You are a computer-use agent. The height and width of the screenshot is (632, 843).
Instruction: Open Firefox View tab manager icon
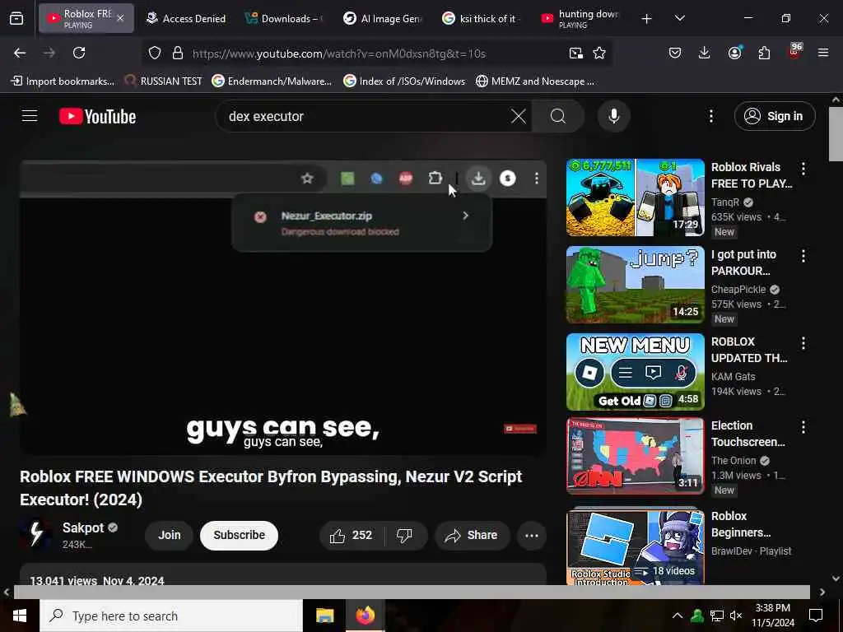click(x=16, y=18)
